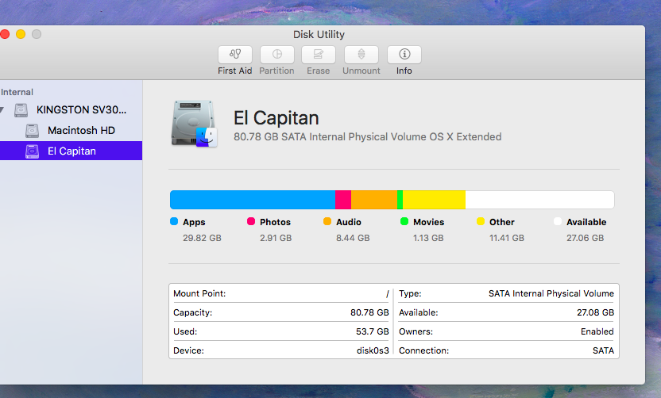Click the pink Photos legend dot
The width and height of the screenshot is (661, 398).
[251, 221]
